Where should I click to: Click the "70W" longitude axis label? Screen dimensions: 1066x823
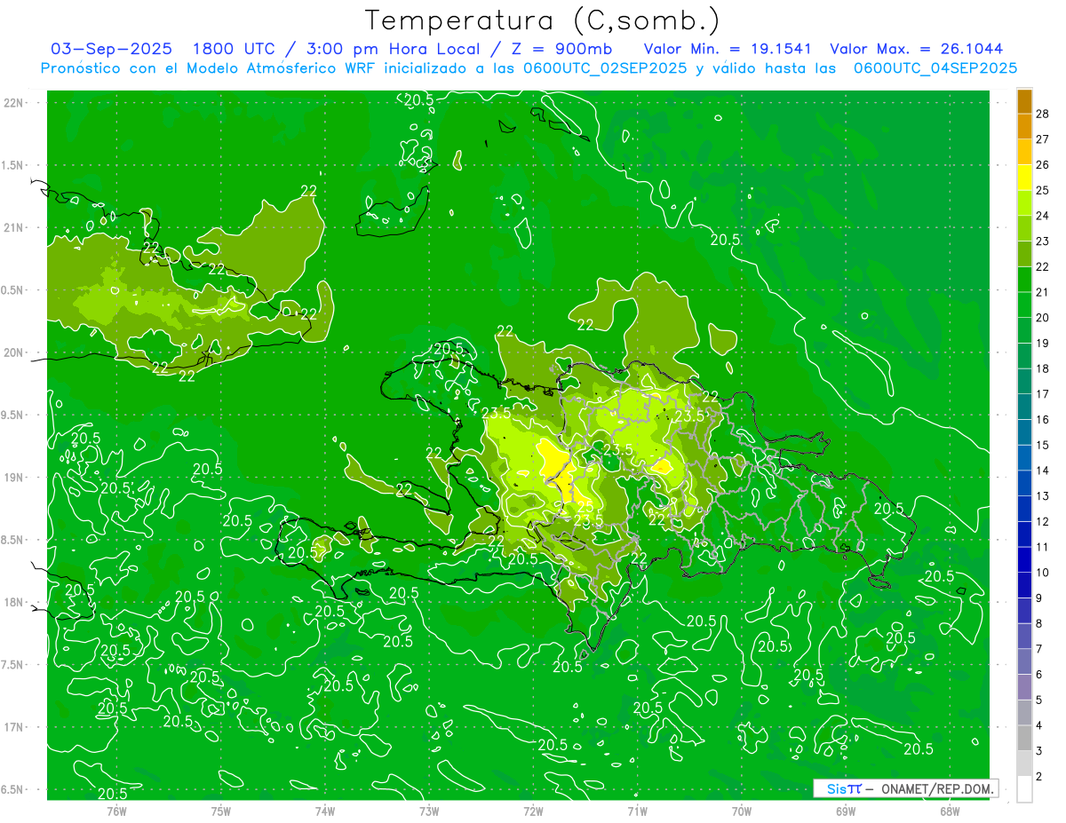pyautogui.click(x=742, y=811)
